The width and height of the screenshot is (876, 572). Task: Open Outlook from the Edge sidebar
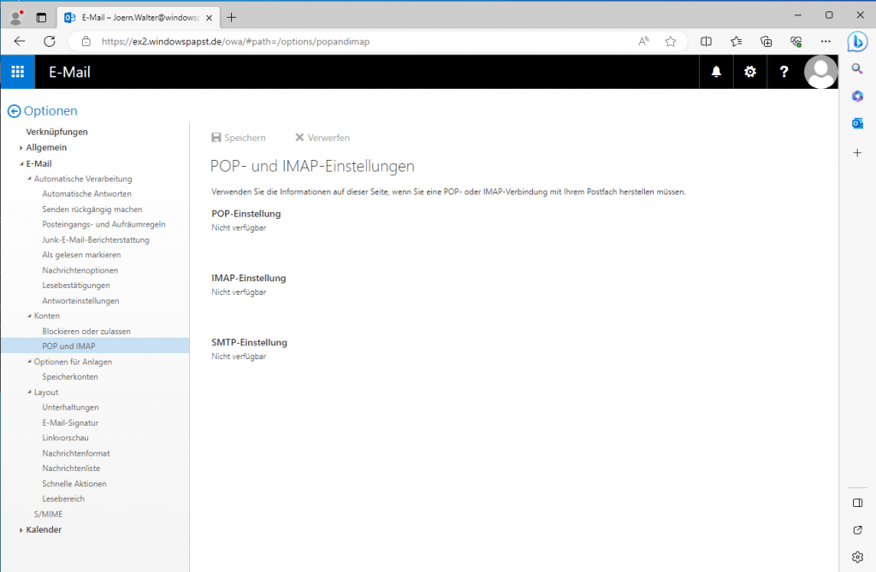click(x=857, y=124)
